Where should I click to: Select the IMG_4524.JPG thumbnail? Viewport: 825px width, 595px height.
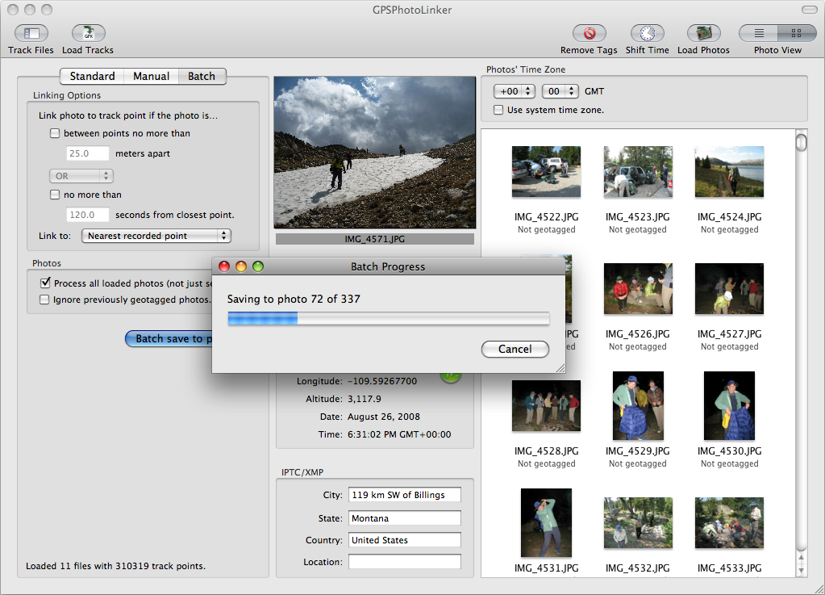(729, 172)
